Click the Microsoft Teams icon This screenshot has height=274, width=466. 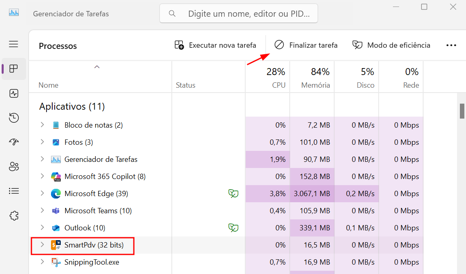click(x=56, y=211)
